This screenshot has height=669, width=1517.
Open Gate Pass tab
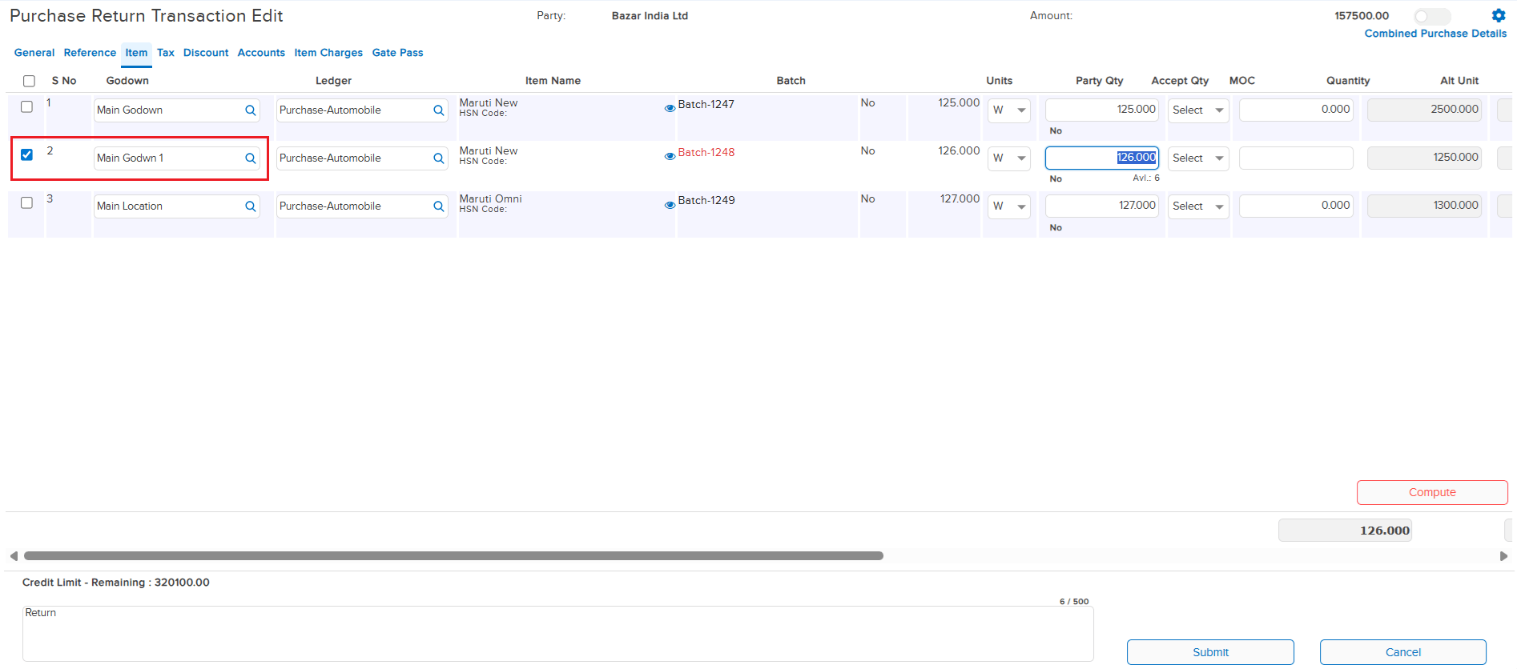[x=397, y=53]
